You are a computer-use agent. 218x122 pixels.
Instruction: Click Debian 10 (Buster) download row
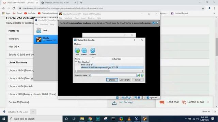(19, 102)
